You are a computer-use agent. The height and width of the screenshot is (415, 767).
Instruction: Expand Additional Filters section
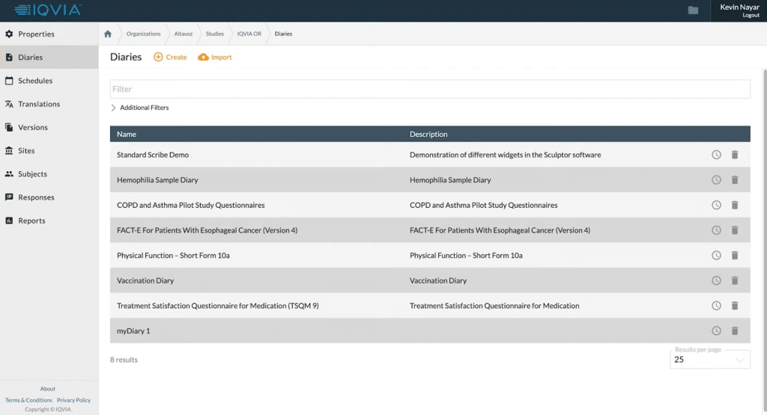coord(140,108)
